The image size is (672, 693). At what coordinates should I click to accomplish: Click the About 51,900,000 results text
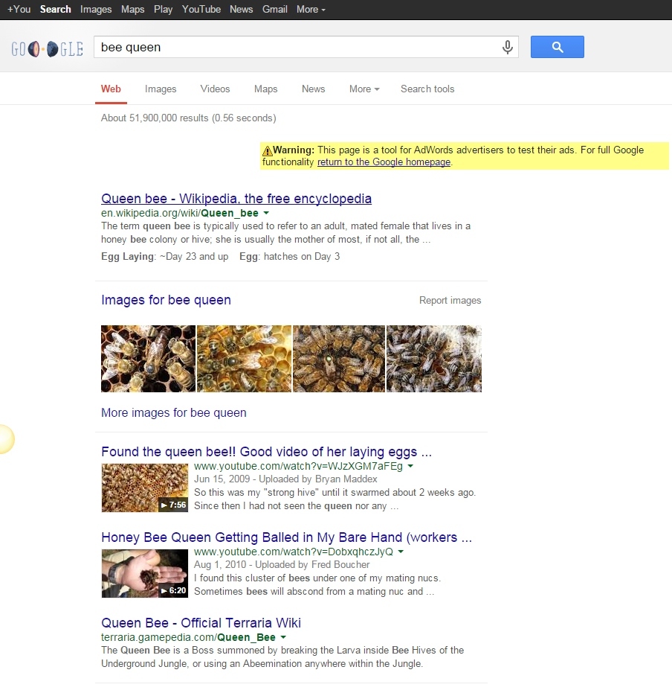pos(188,118)
